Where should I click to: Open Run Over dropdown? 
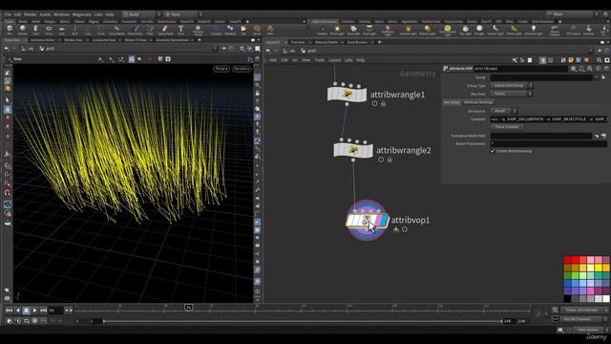[512, 94]
